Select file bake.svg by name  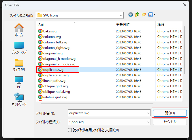pyautogui.click(x=50, y=31)
